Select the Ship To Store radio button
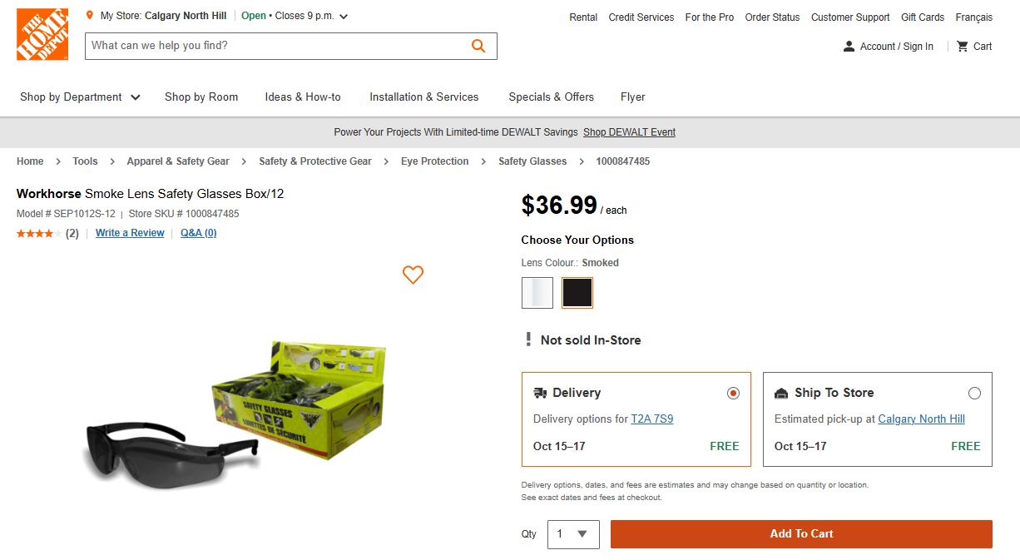This screenshot has width=1020, height=560. point(974,392)
